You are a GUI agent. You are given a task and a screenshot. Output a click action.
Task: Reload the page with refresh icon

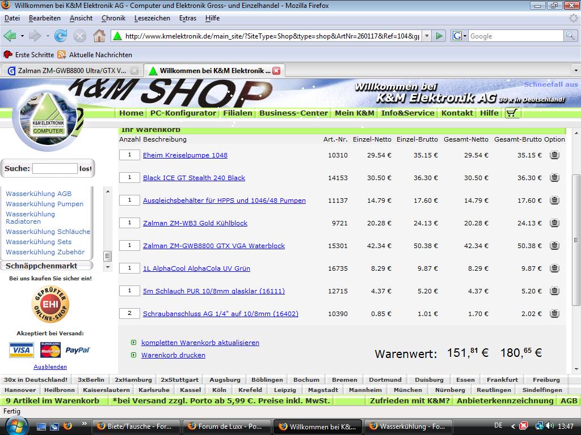61,36
